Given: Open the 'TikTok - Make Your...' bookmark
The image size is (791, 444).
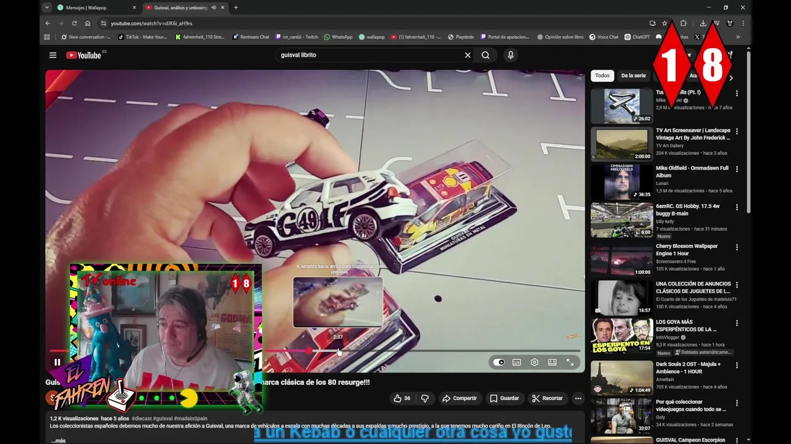Looking at the screenshot, I should point(143,37).
